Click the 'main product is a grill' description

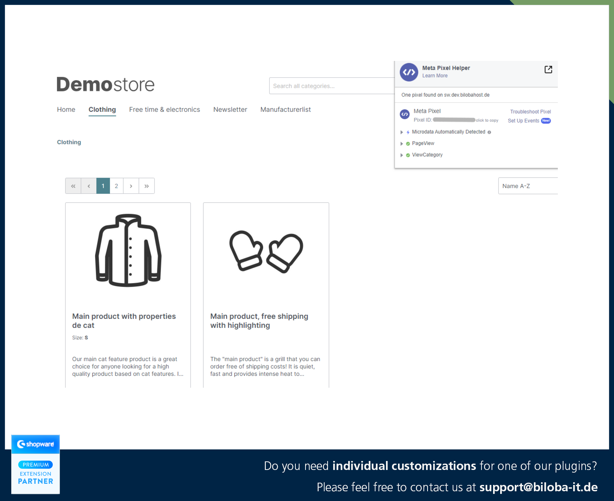point(265,366)
